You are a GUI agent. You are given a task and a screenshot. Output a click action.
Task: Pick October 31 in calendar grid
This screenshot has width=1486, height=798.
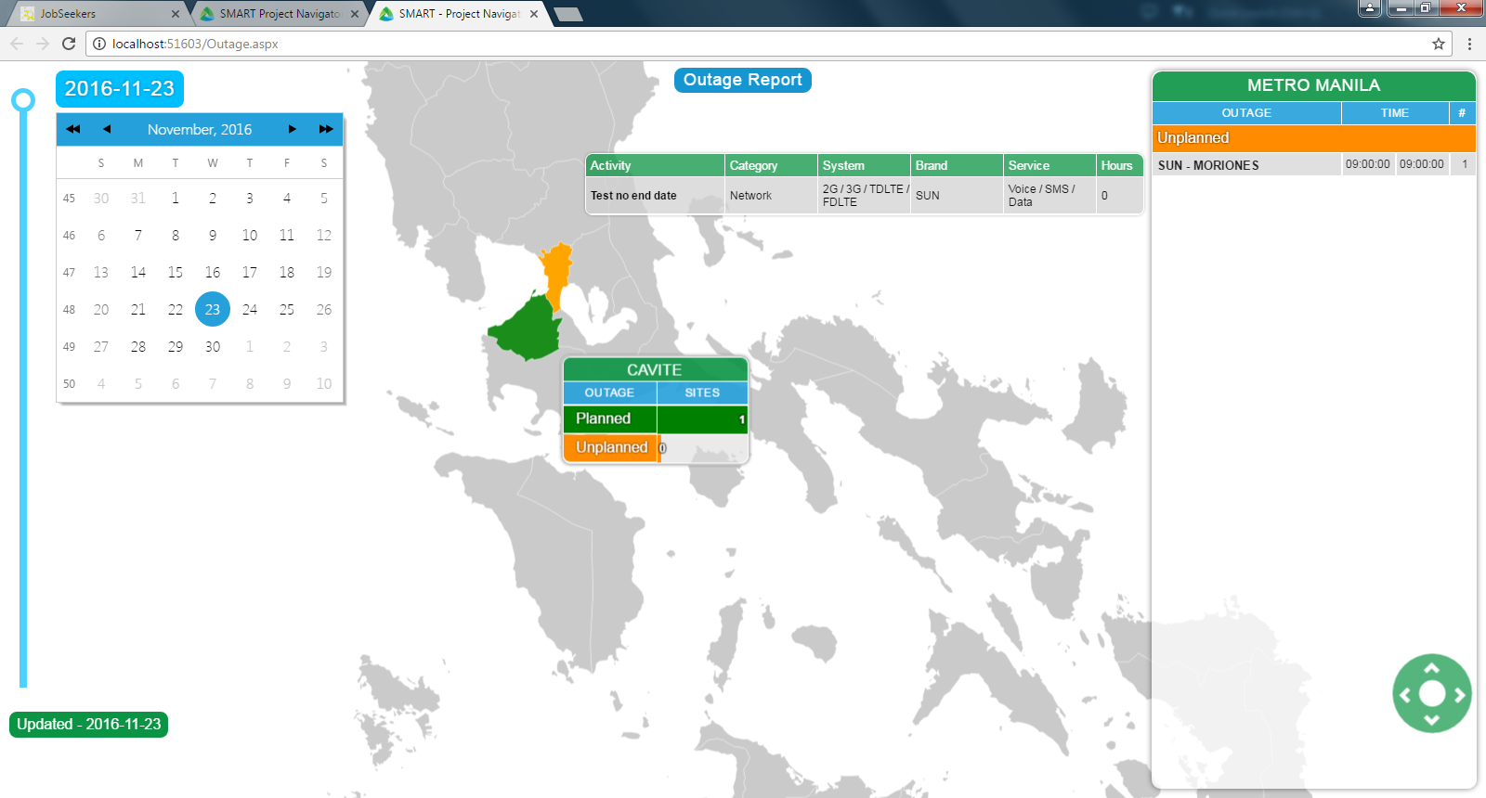138,198
